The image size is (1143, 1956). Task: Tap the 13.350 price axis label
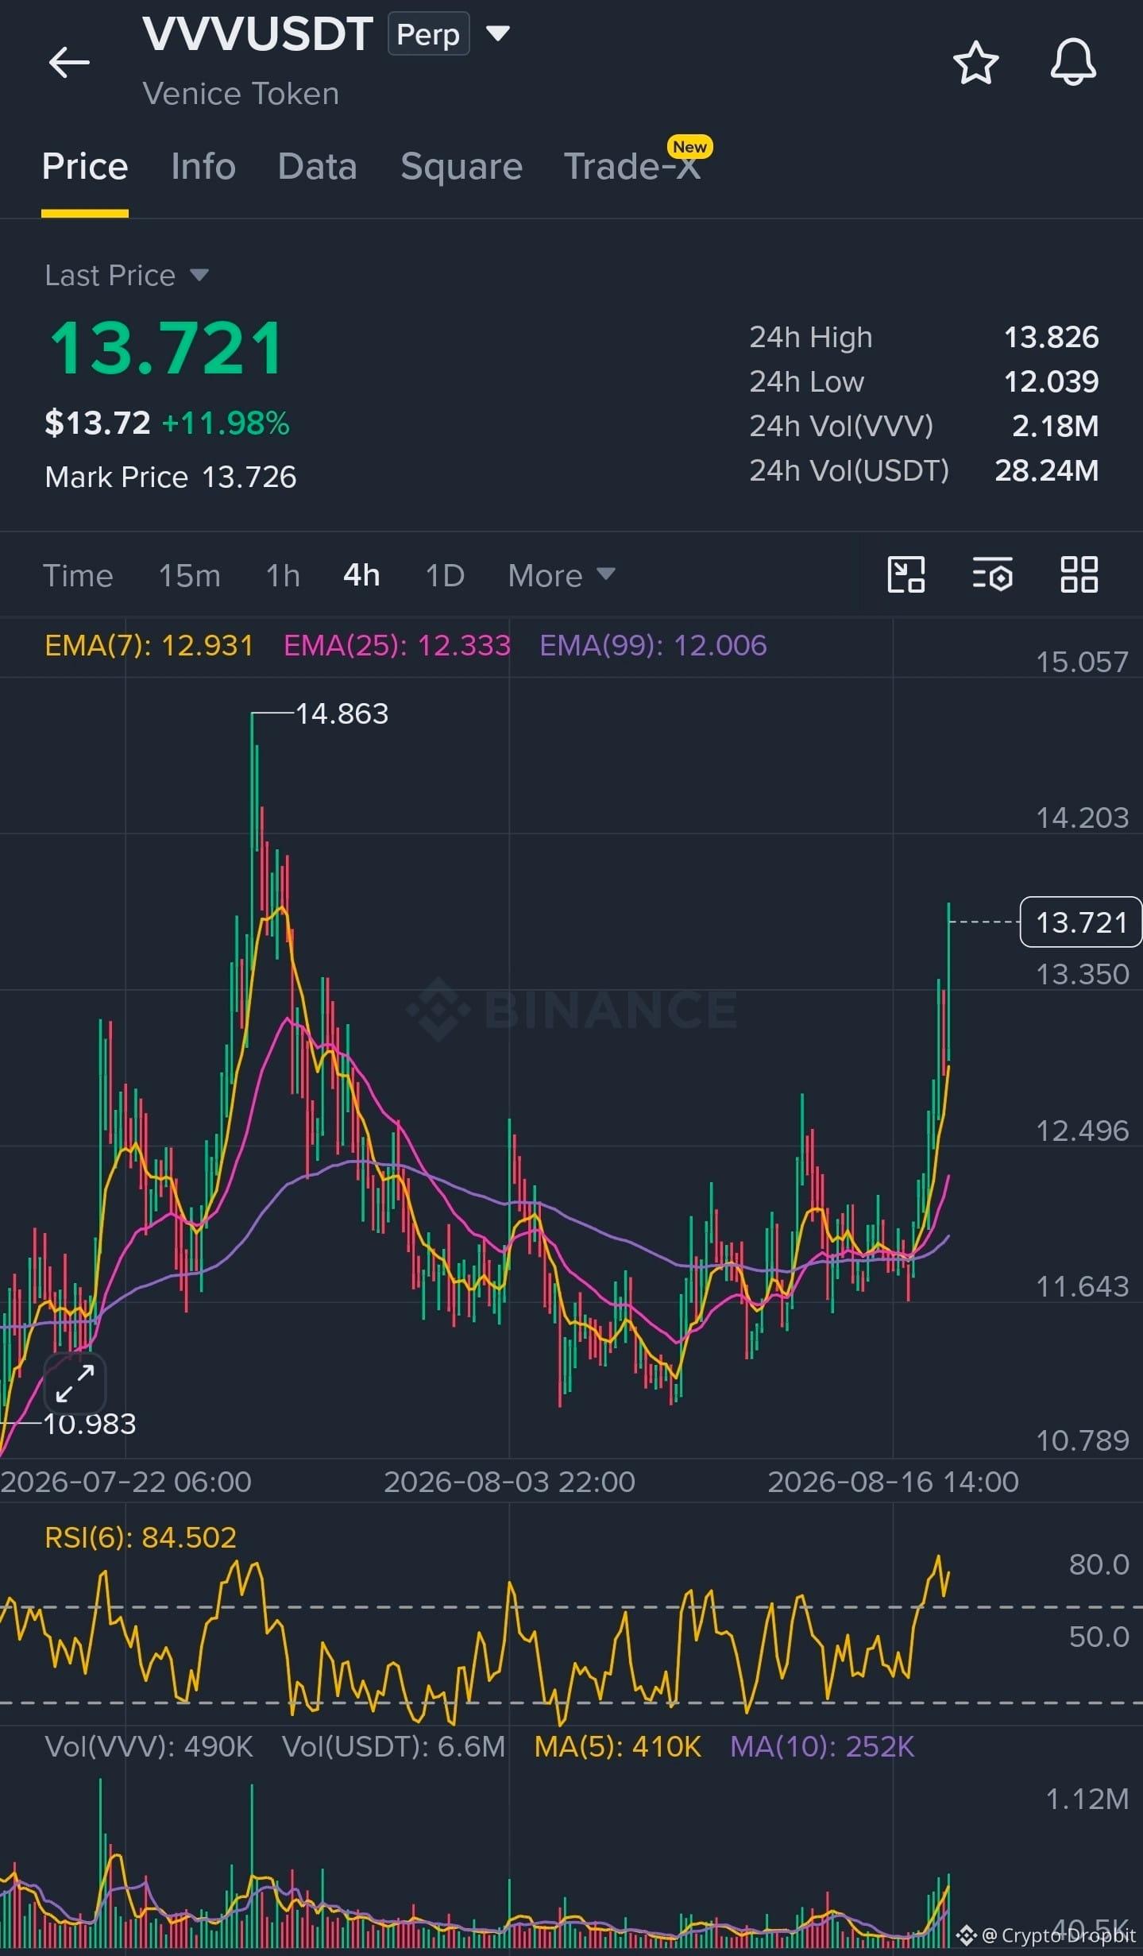coord(1082,974)
